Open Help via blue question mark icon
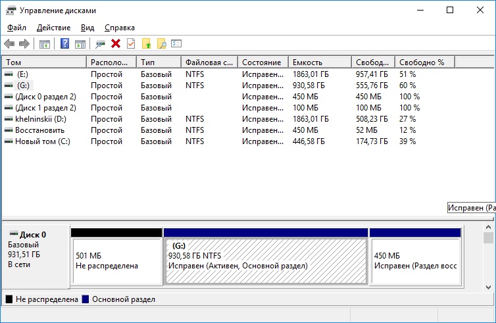Screen dimensions: 496x323 point(65,43)
